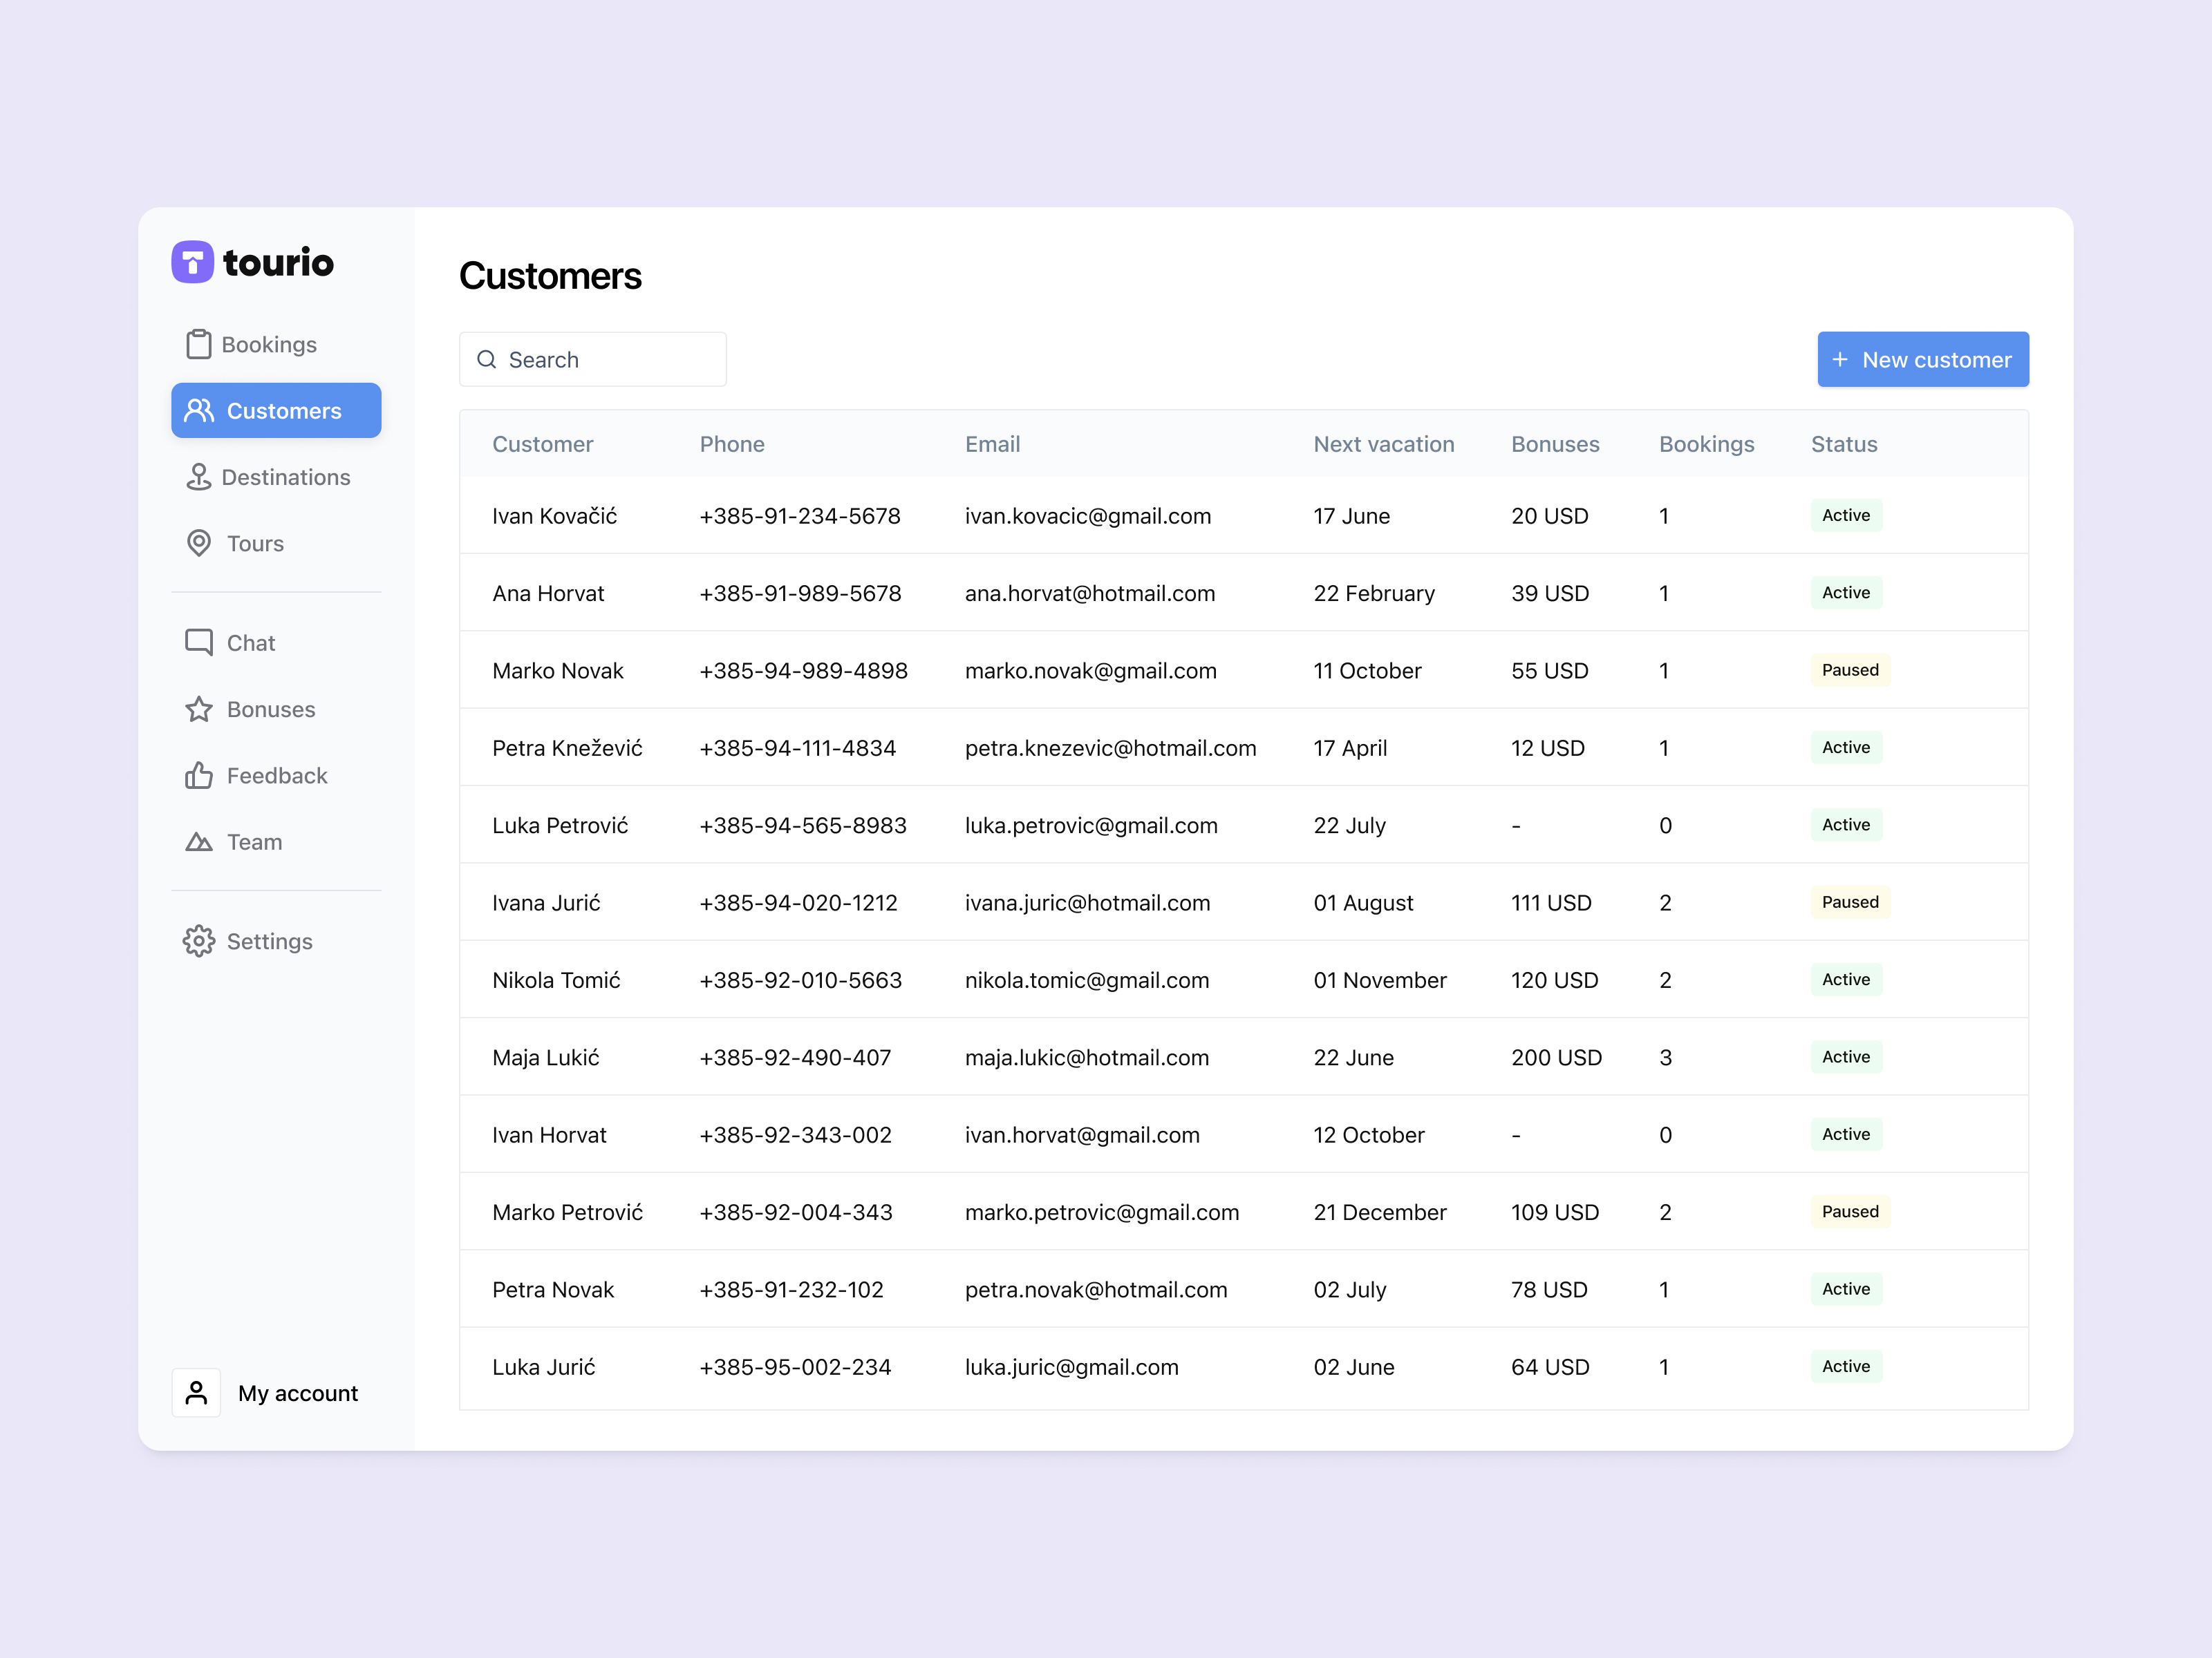Click the Bonuses column header
Image resolution: width=2212 pixels, height=1658 pixels.
[x=1554, y=444]
